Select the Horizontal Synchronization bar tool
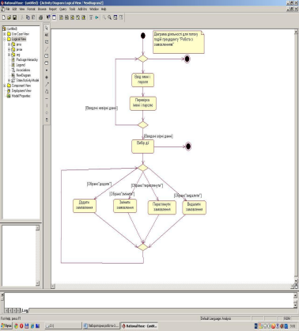The height and width of the screenshot is (331, 299). [47, 99]
